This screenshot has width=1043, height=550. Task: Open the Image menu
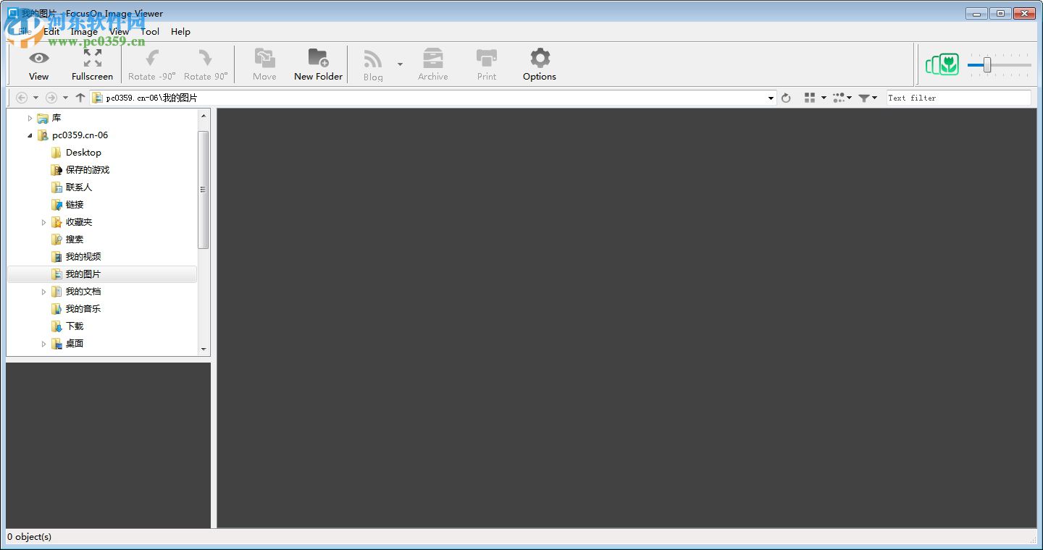[x=84, y=31]
